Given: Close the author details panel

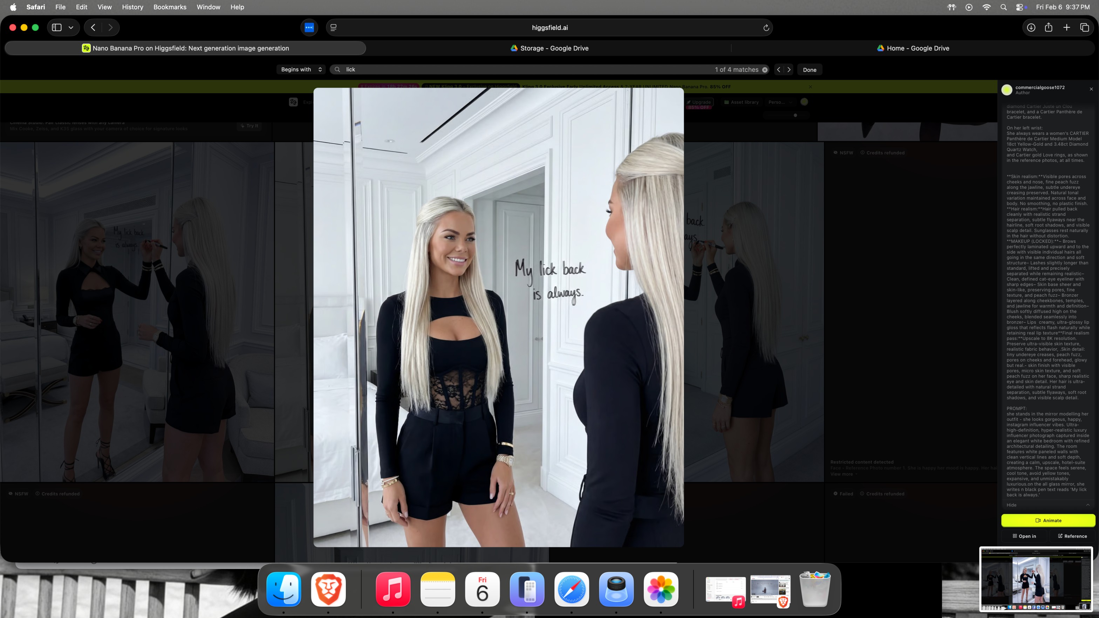Looking at the screenshot, I should tap(1091, 89).
